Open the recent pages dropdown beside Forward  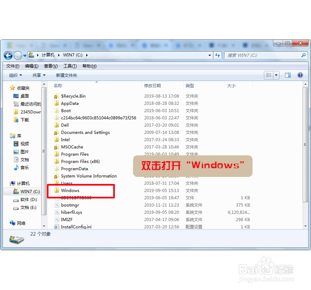pos(25,56)
